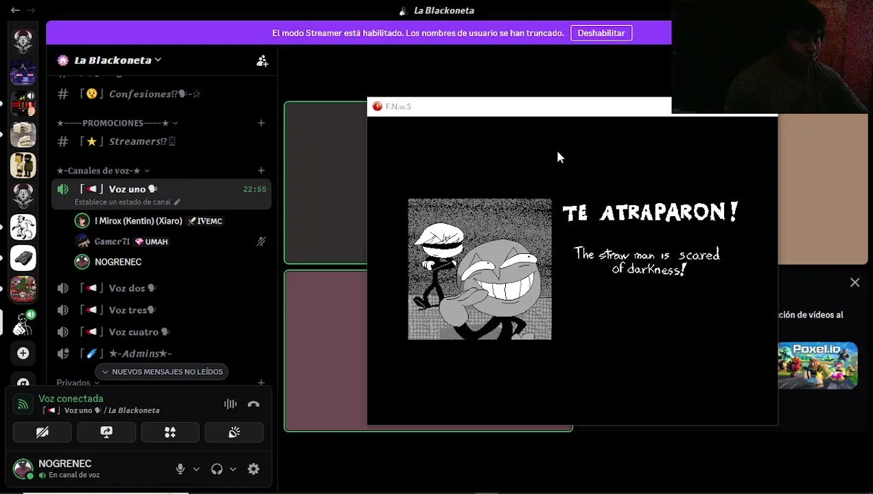The width and height of the screenshot is (873, 494).
Task: Open user settings gear icon
Action: [x=253, y=469]
